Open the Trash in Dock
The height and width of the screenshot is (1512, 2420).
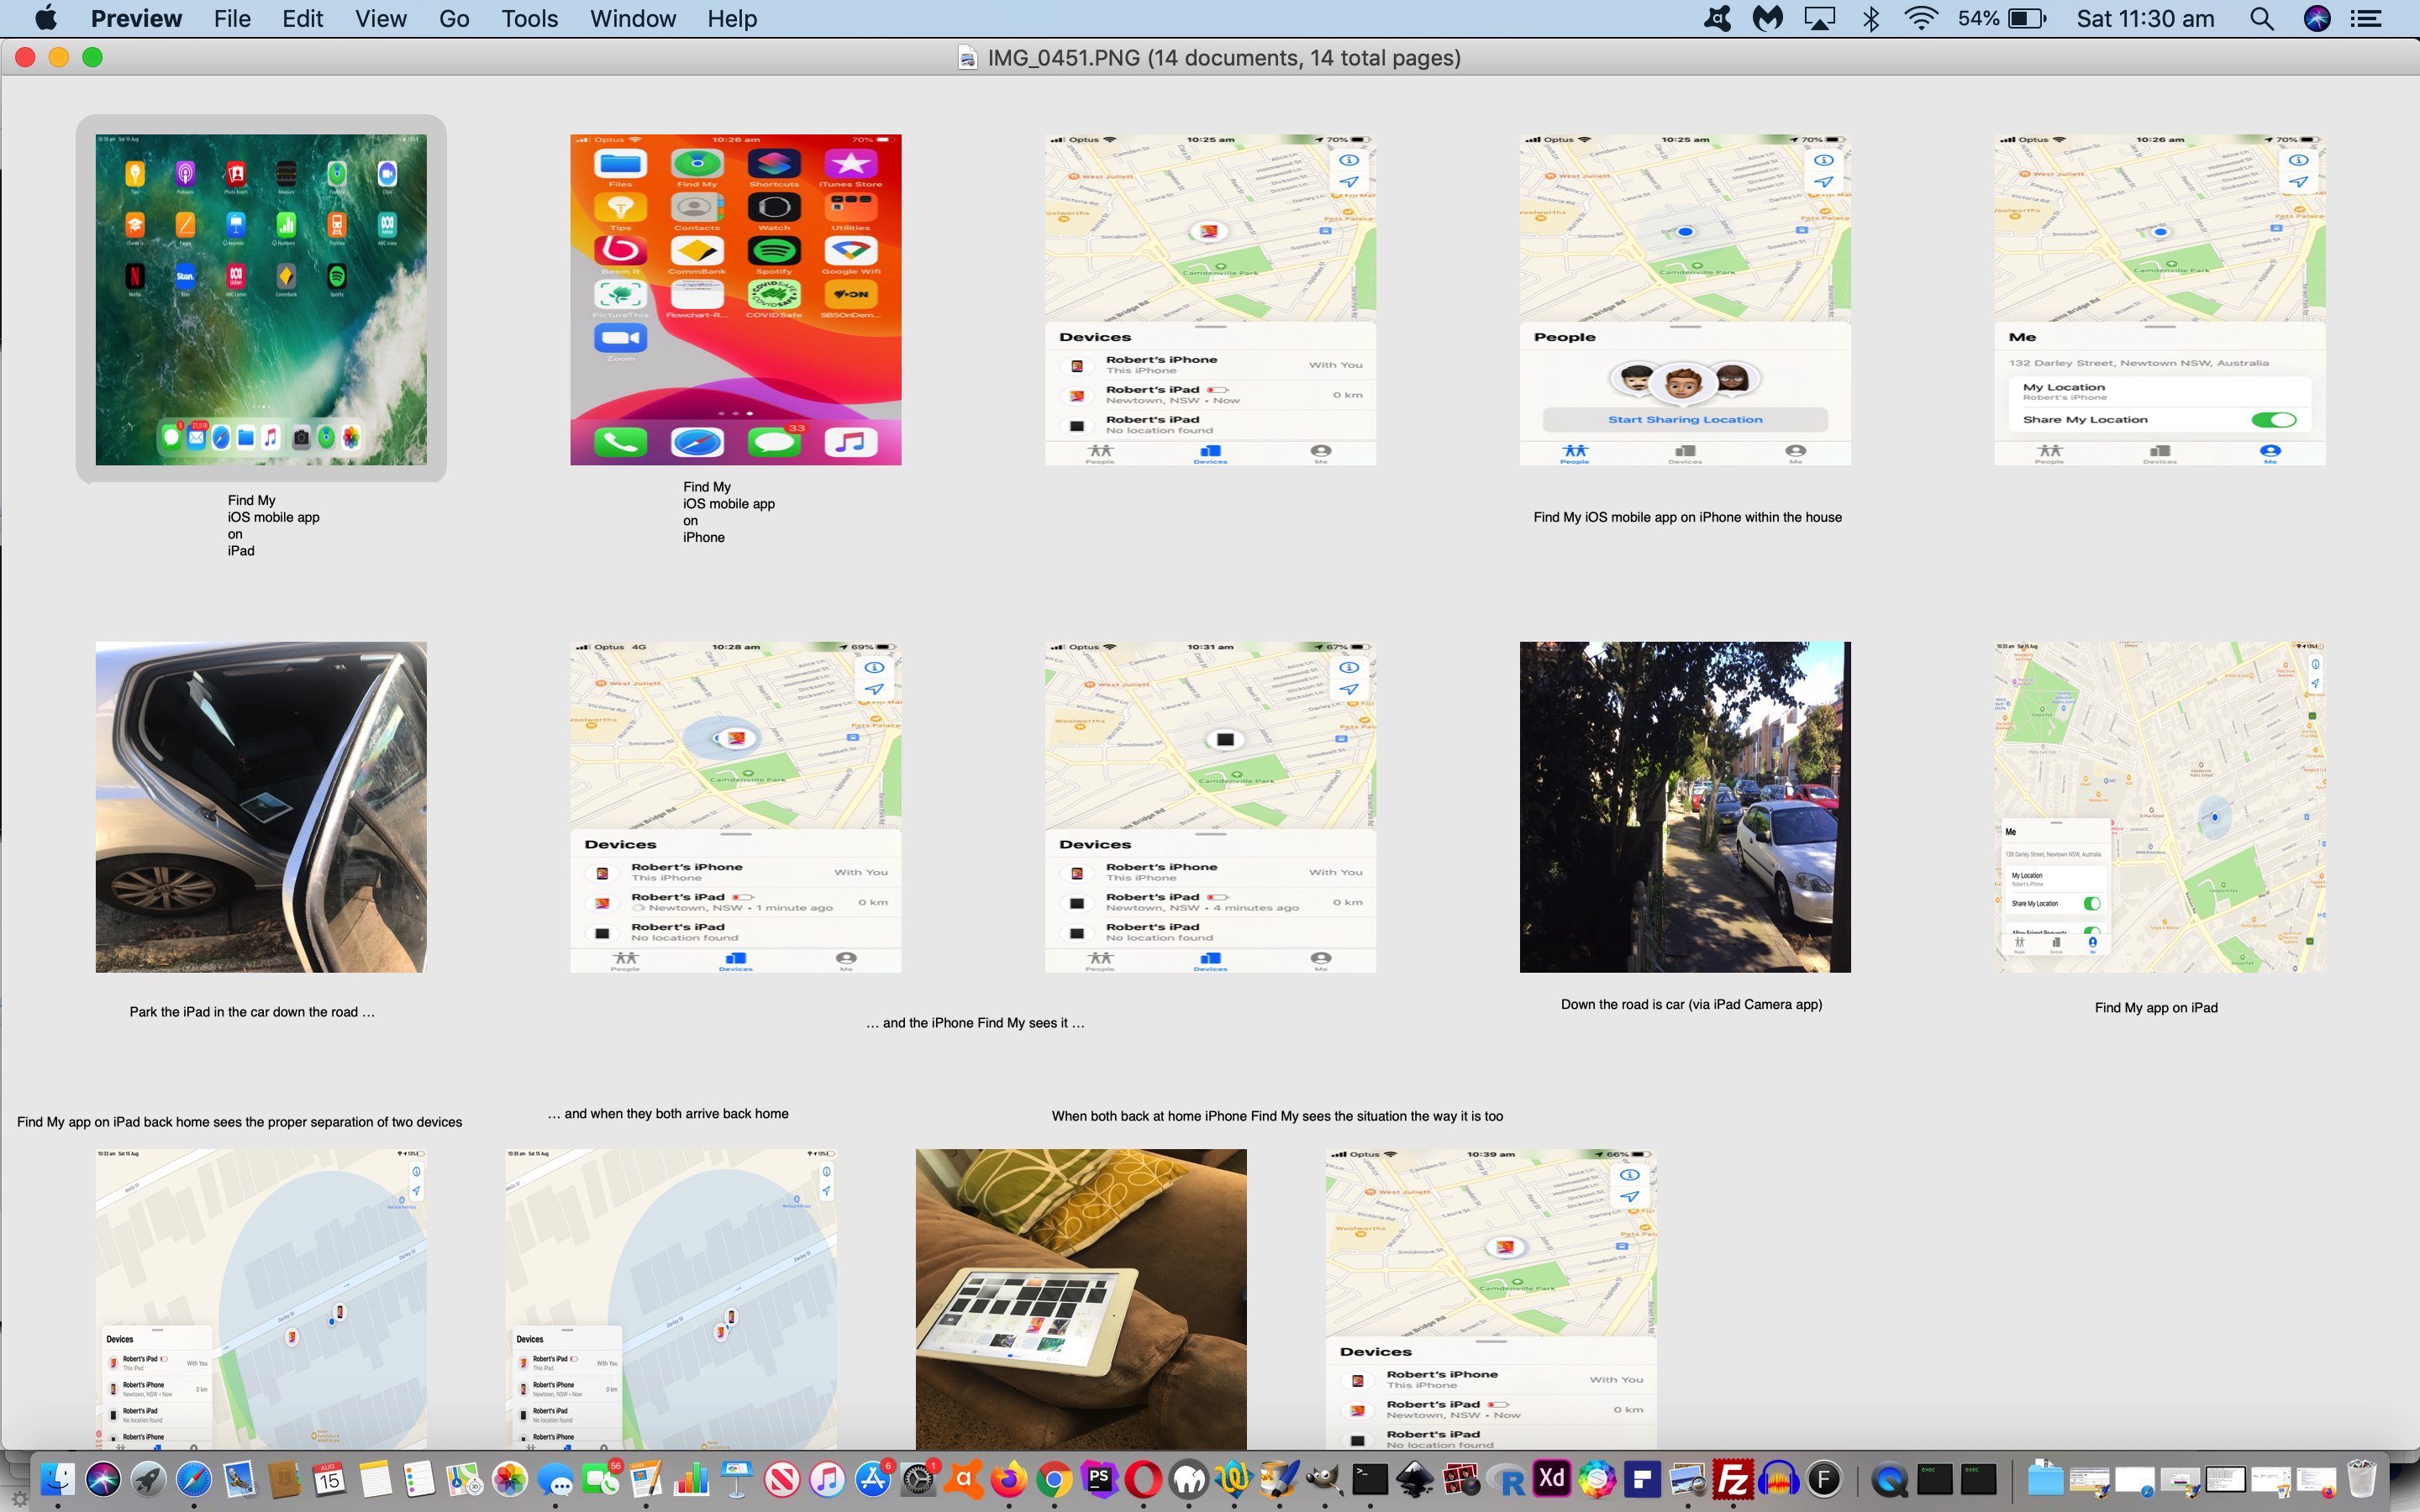coord(2361,1479)
